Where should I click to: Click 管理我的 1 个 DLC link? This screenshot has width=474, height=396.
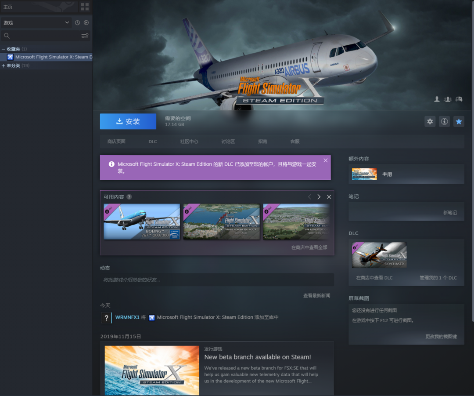click(x=438, y=278)
